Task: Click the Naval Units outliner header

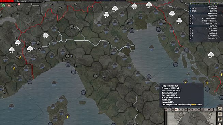Action: pyautogui.click(x=212, y=14)
